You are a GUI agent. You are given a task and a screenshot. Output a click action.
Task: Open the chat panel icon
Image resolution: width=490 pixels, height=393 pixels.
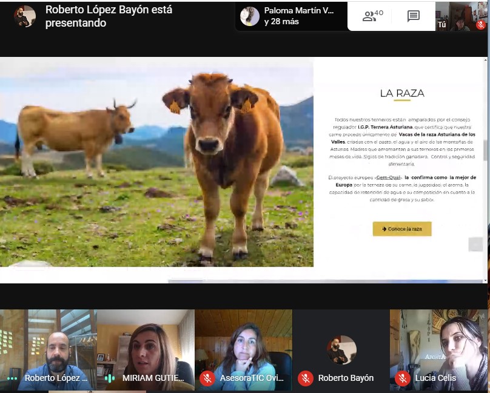413,16
